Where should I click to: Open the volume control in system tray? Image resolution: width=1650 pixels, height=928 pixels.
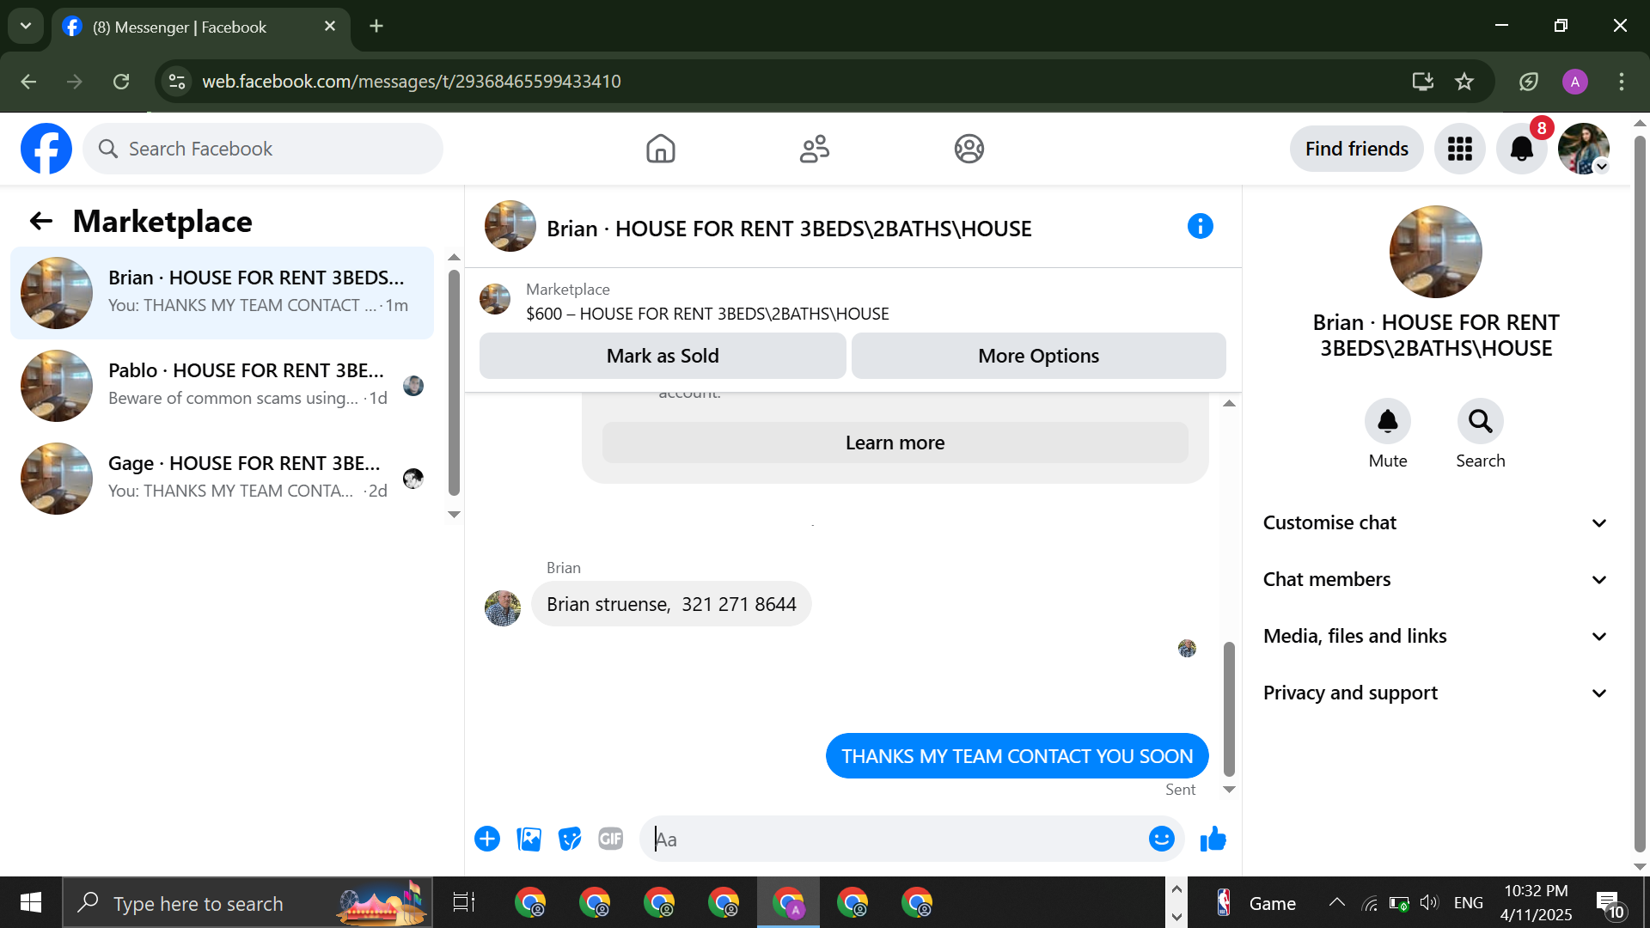(1429, 902)
